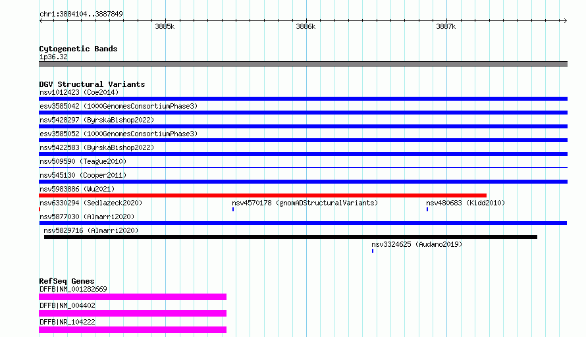This screenshot has width=586, height=337.
Task: Click esv3585042 (1000GenomesConsortiumPhase3) label
Action: tap(119, 106)
